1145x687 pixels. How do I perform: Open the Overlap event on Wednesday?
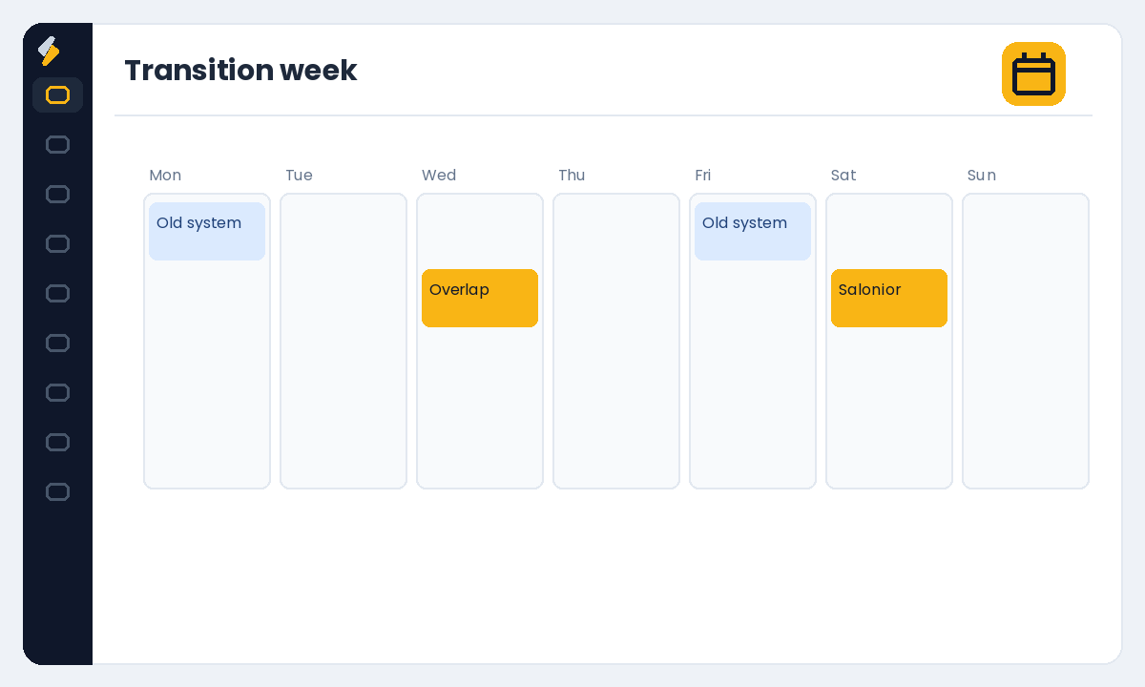pyautogui.click(x=480, y=298)
